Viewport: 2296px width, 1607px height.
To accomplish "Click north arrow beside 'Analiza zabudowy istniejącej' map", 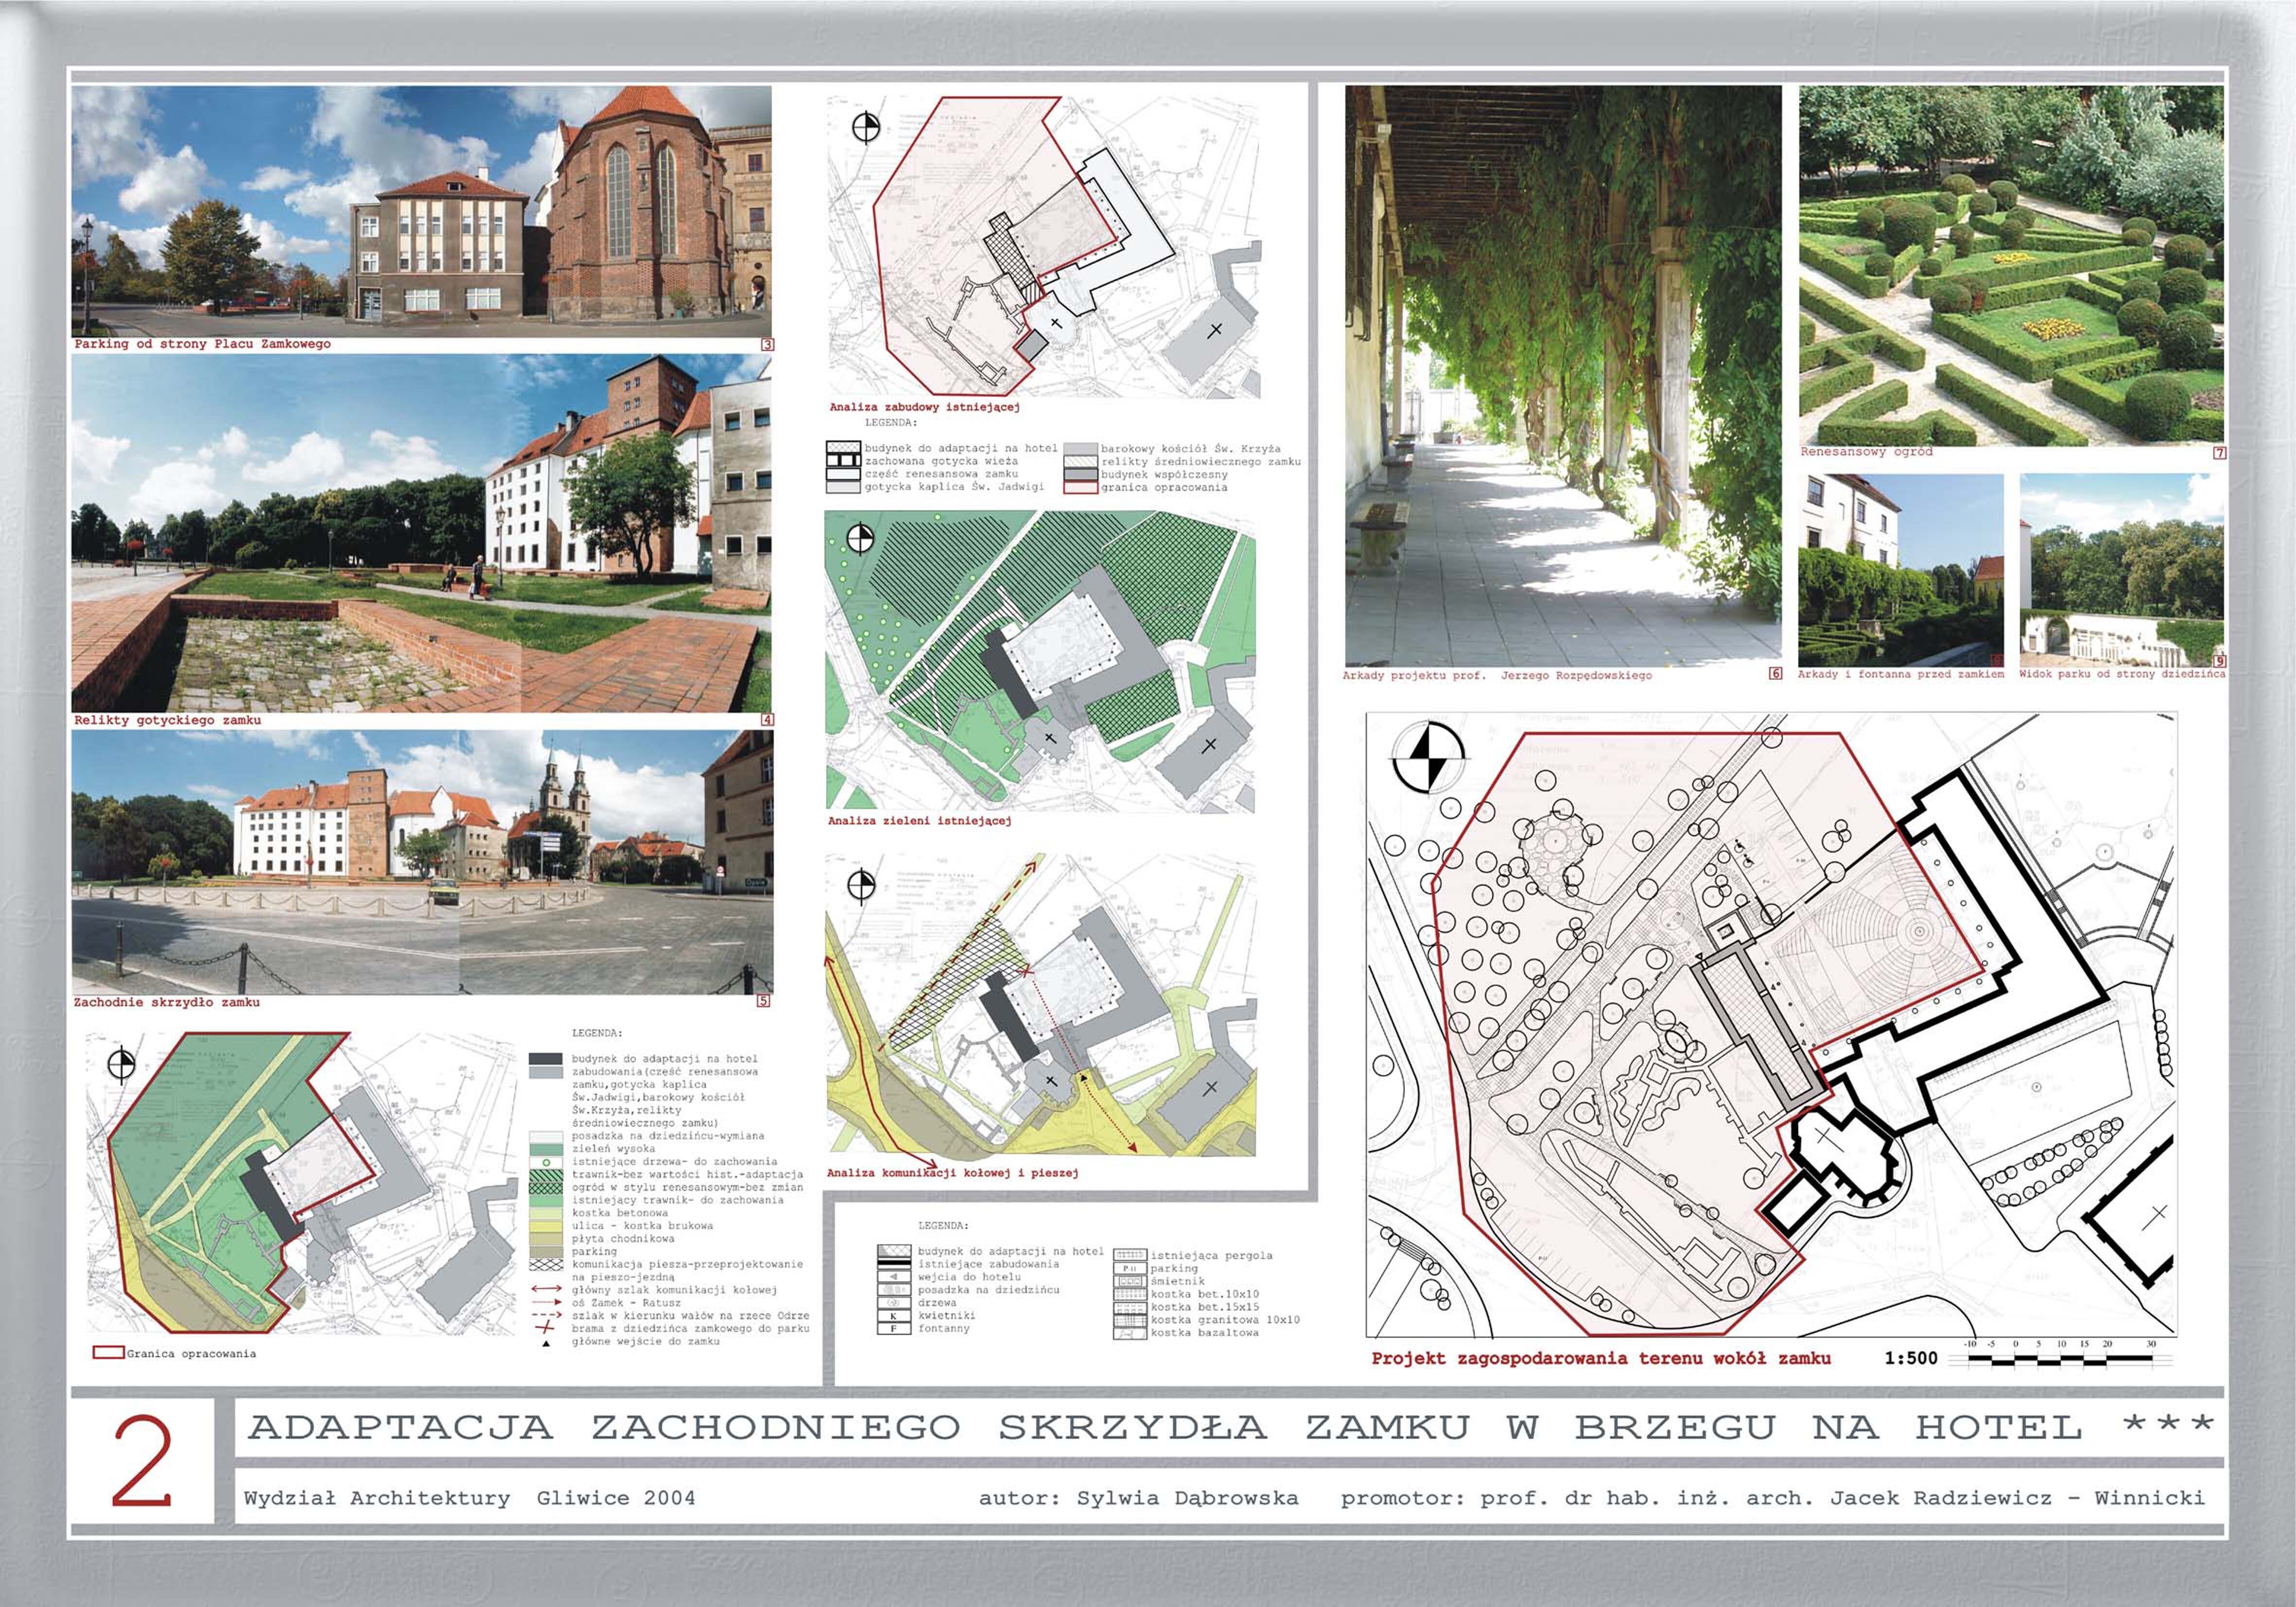I will (x=866, y=127).
